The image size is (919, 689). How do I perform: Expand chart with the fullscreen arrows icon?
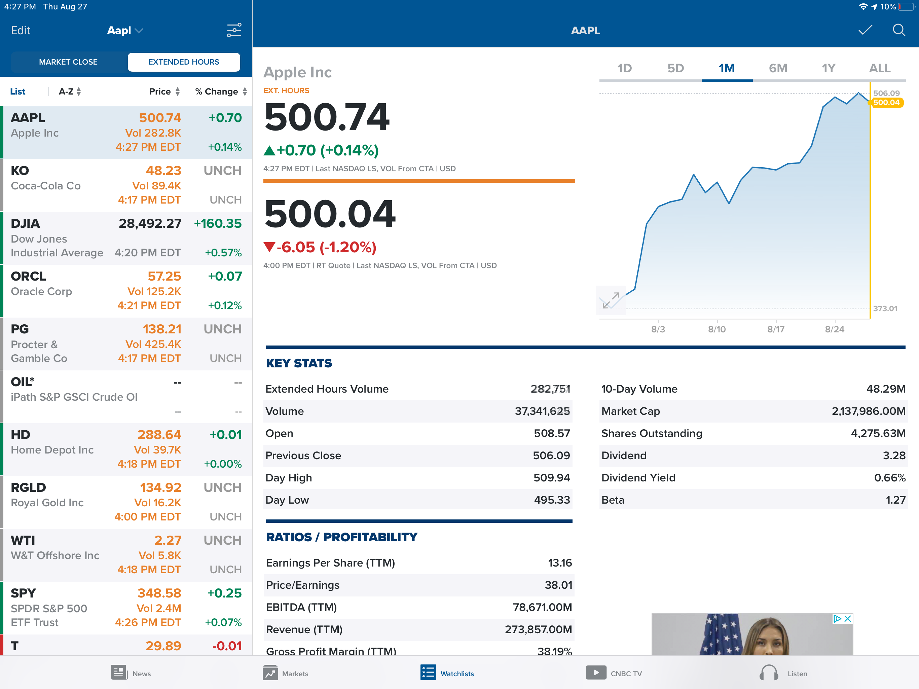611,300
